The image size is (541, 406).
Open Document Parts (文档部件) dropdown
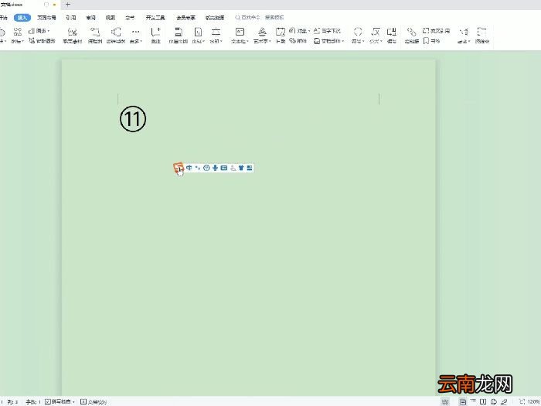click(x=328, y=41)
